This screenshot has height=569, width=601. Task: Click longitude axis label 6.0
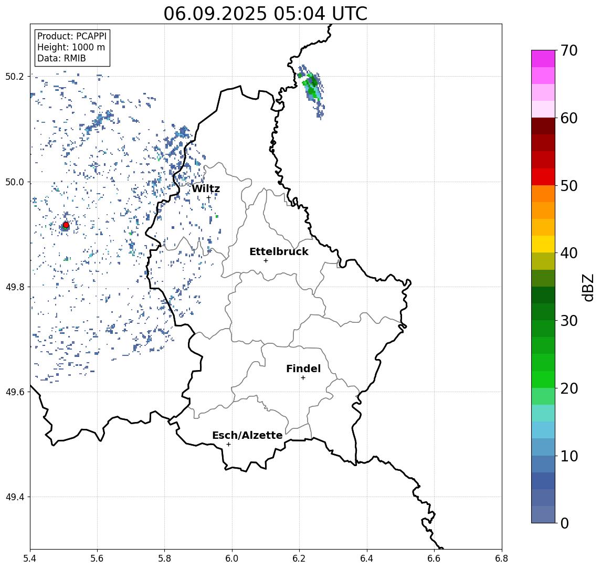(x=232, y=559)
